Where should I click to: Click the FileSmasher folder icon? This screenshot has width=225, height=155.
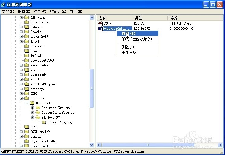tap(26, 22)
